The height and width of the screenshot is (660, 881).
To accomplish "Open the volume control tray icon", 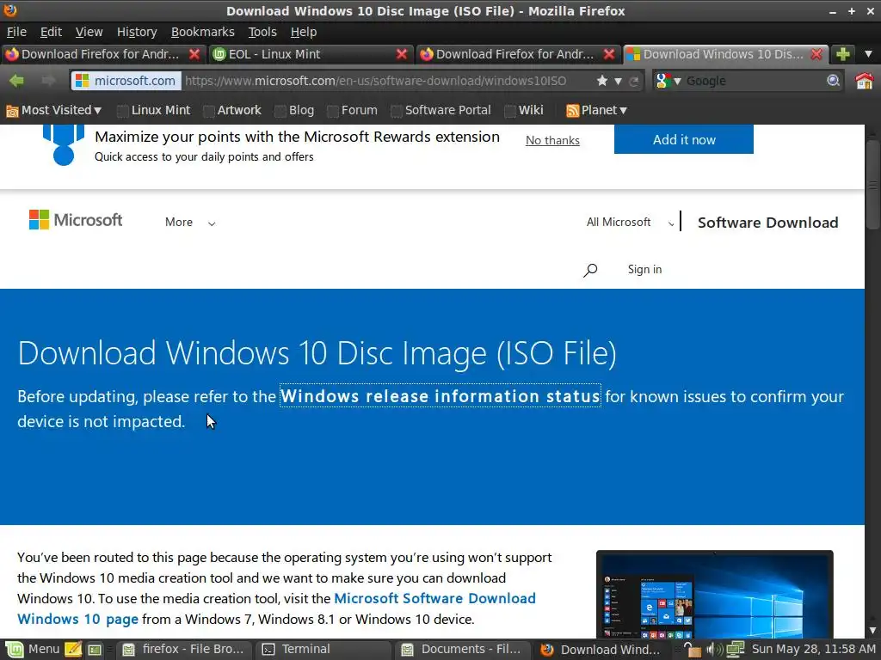I will click(x=713, y=650).
